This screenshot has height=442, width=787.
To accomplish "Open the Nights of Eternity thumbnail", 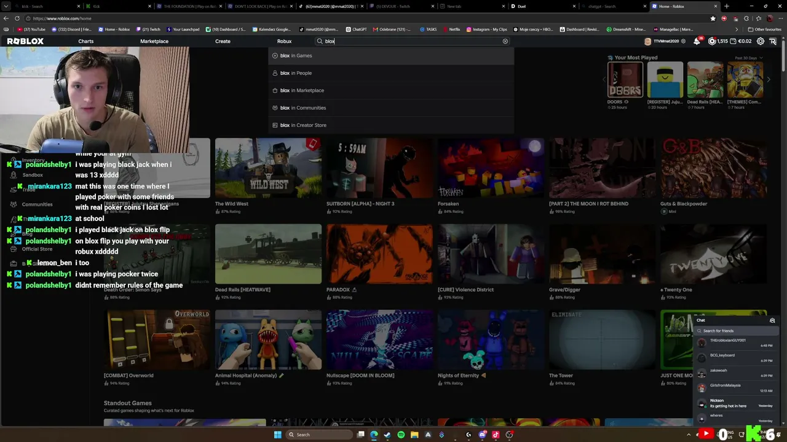I will (x=491, y=340).
